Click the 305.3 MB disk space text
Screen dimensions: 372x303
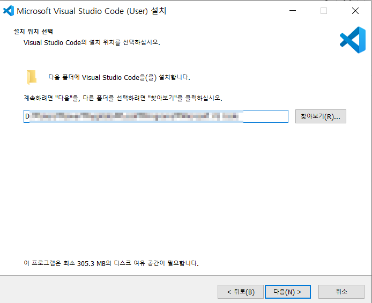(x=111, y=263)
